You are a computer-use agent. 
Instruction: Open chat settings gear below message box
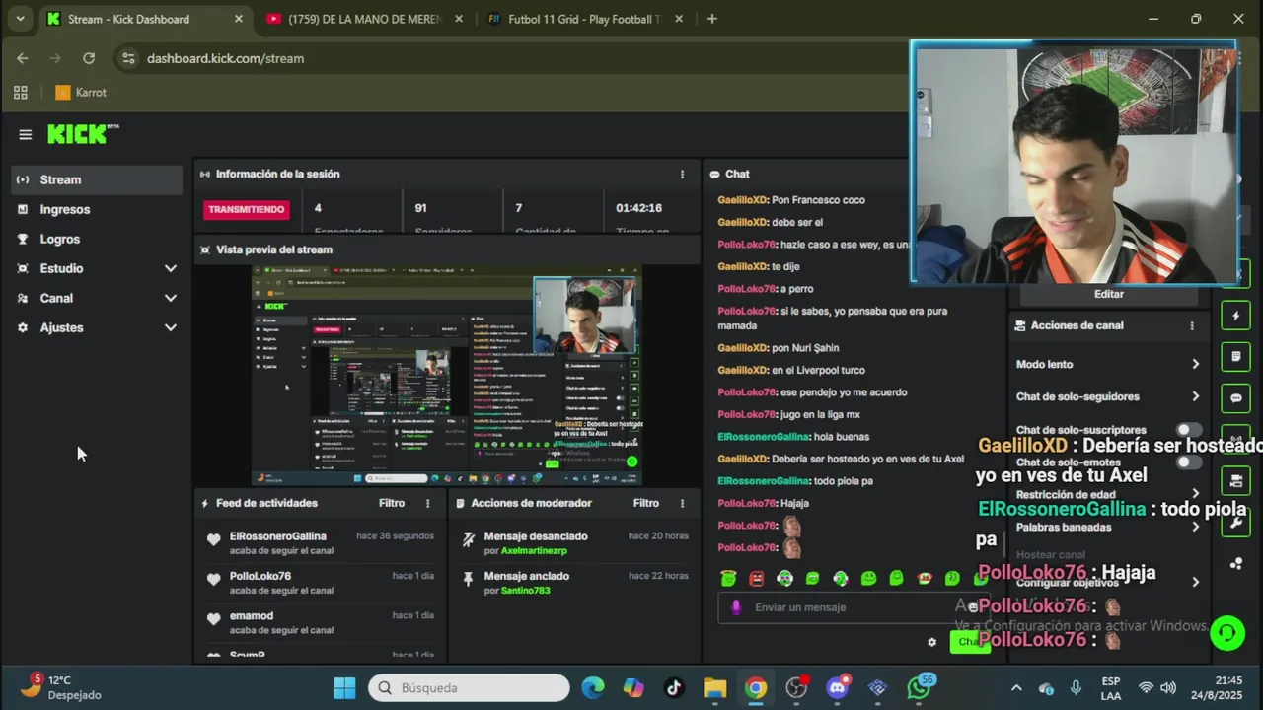[931, 642]
